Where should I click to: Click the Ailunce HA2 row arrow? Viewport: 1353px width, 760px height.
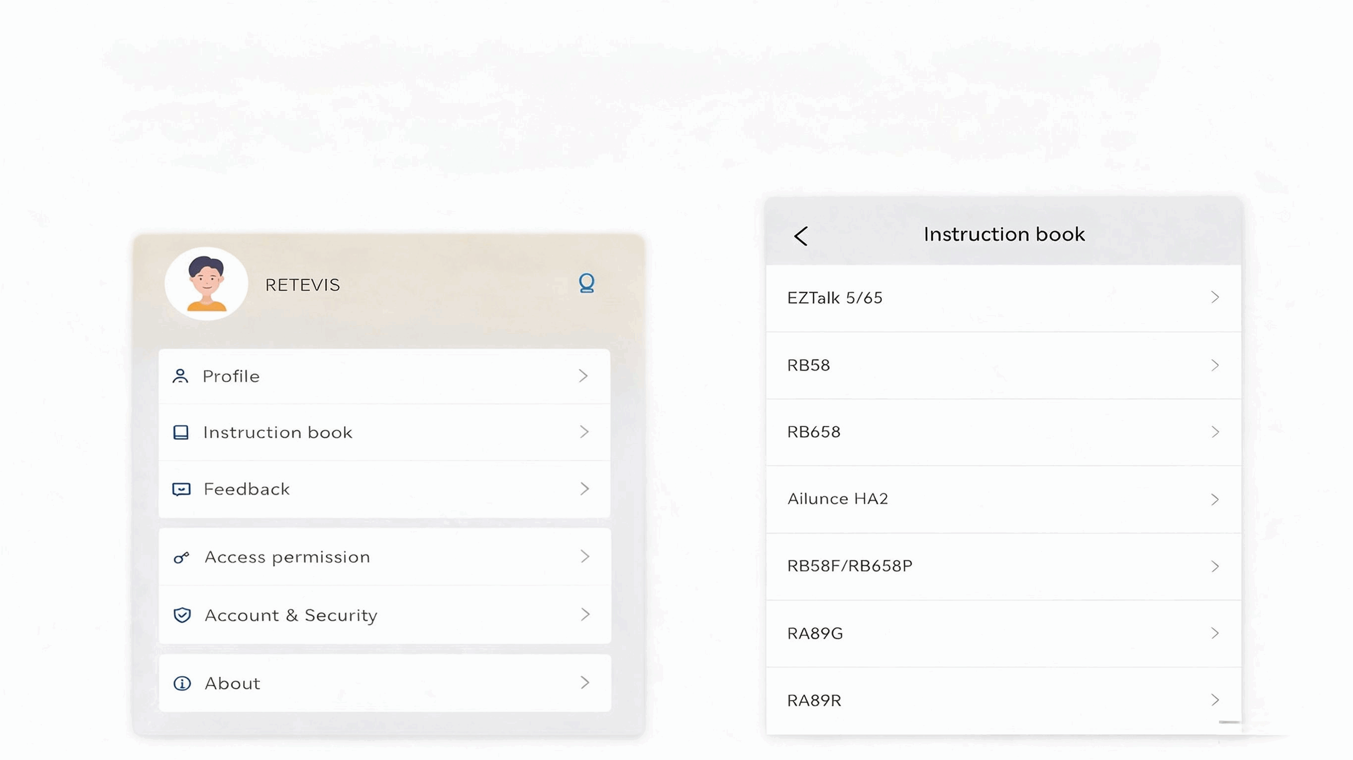(x=1215, y=499)
